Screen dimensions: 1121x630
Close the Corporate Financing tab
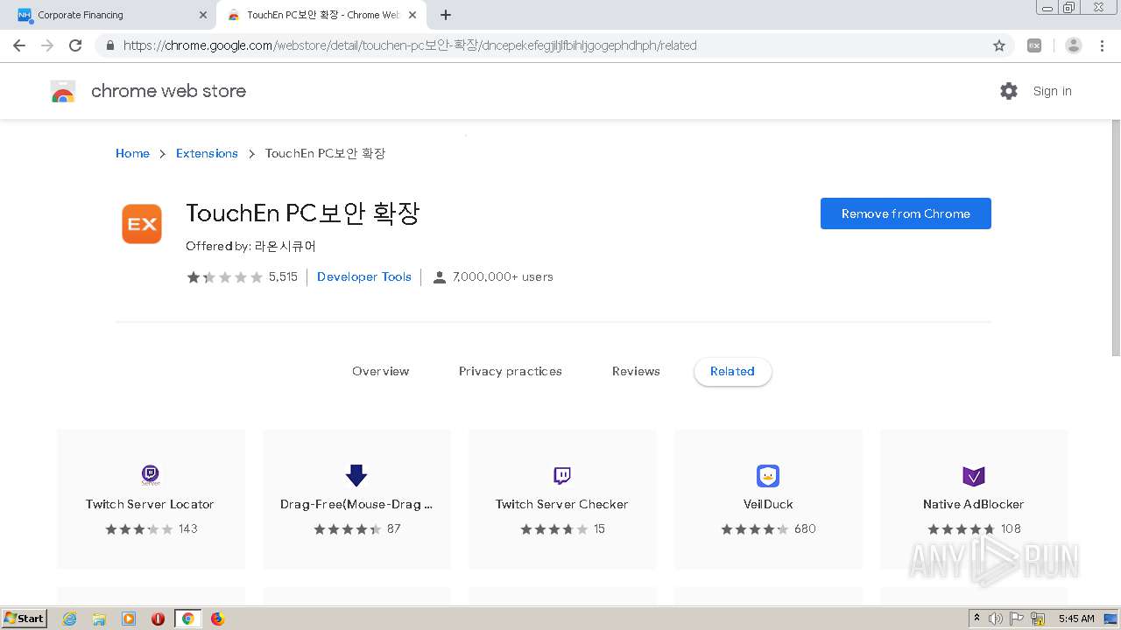[203, 15]
